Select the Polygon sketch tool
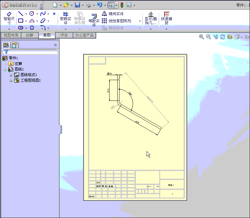Image resolution: width=250 pixels, height=218 pixels. coord(32,28)
